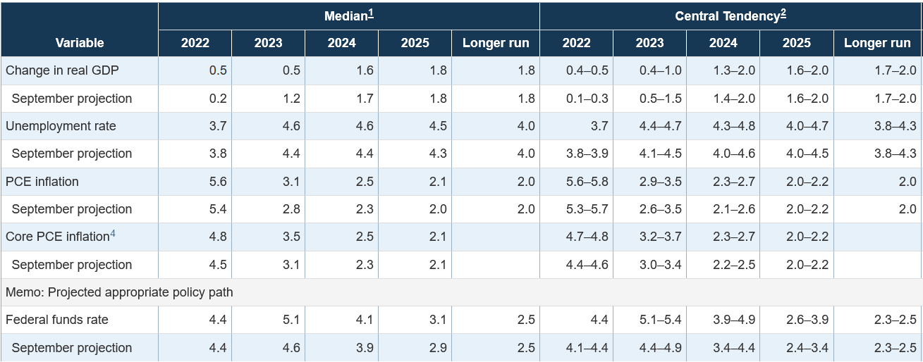Select the Median 2024 Change in real GDP cell
This screenshot has width=923, height=362.
[x=365, y=70]
